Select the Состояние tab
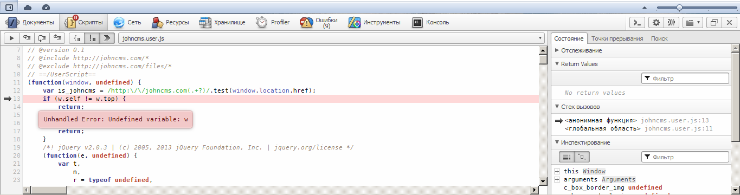This screenshot has height=195, width=740. pos(569,38)
